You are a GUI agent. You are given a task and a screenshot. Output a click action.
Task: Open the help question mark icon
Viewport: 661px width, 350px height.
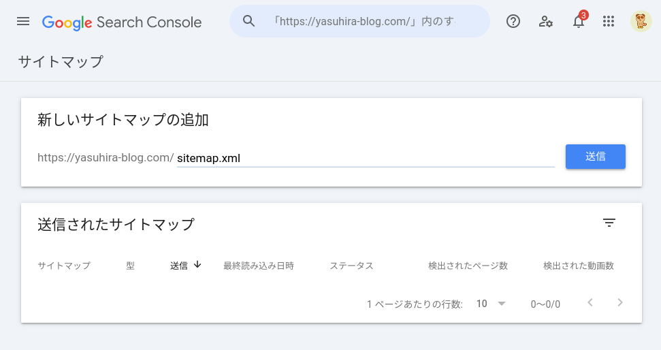[x=513, y=21]
